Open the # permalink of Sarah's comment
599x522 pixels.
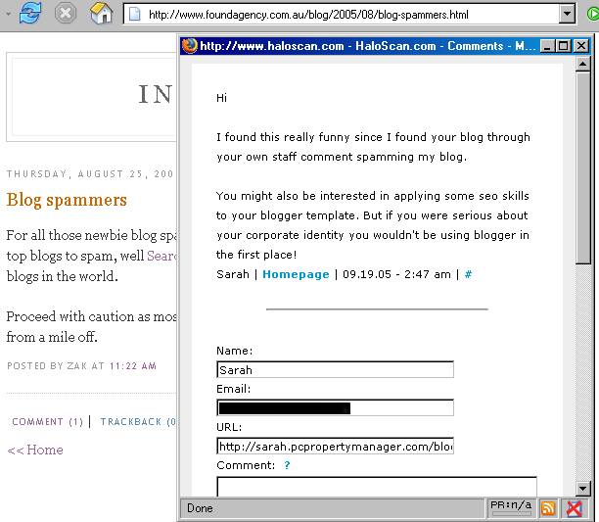coord(468,274)
